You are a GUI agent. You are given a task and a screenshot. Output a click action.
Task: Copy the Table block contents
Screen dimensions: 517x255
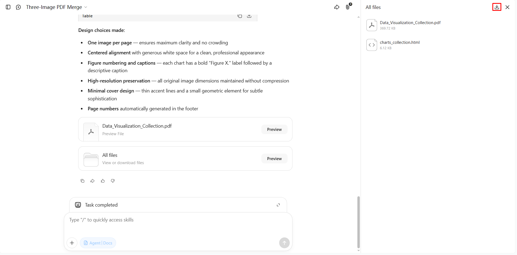click(240, 16)
